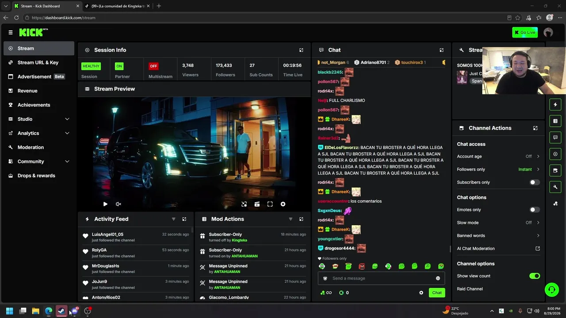This screenshot has width=566, height=318.
Task: Open the Revenue page
Action: [x=39, y=91]
